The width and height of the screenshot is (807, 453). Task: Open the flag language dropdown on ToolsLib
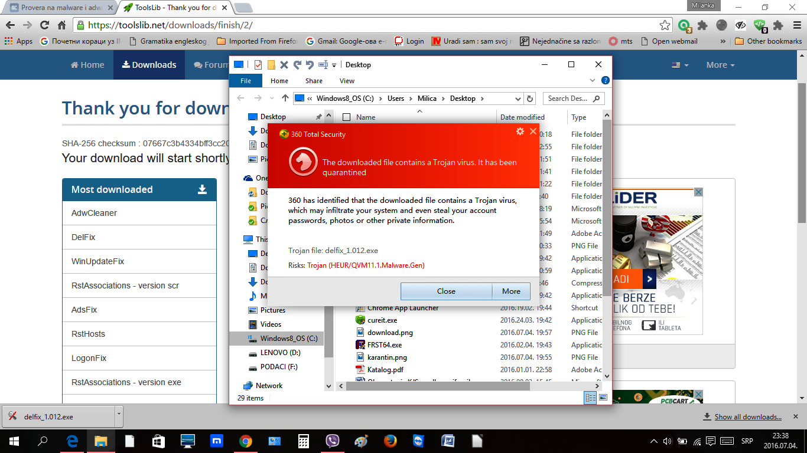click(x=679, y=65)
